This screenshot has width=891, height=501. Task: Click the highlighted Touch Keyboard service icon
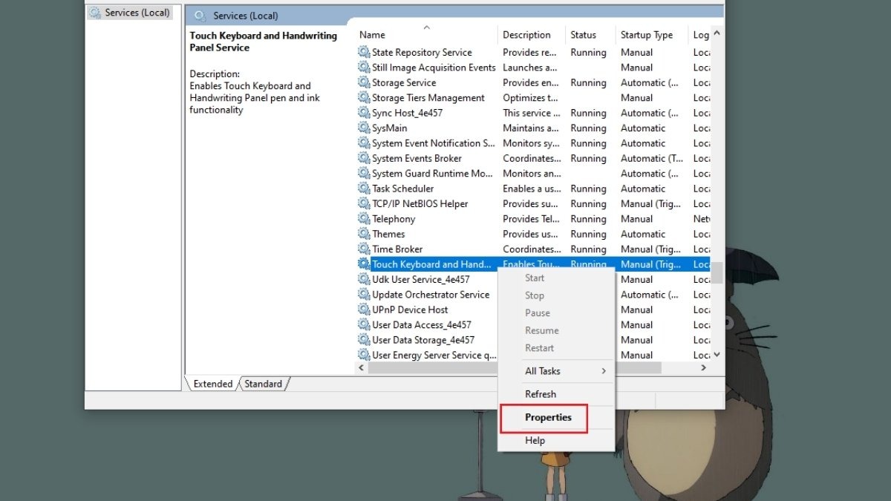pyautogui.click(x=364, y=264)
